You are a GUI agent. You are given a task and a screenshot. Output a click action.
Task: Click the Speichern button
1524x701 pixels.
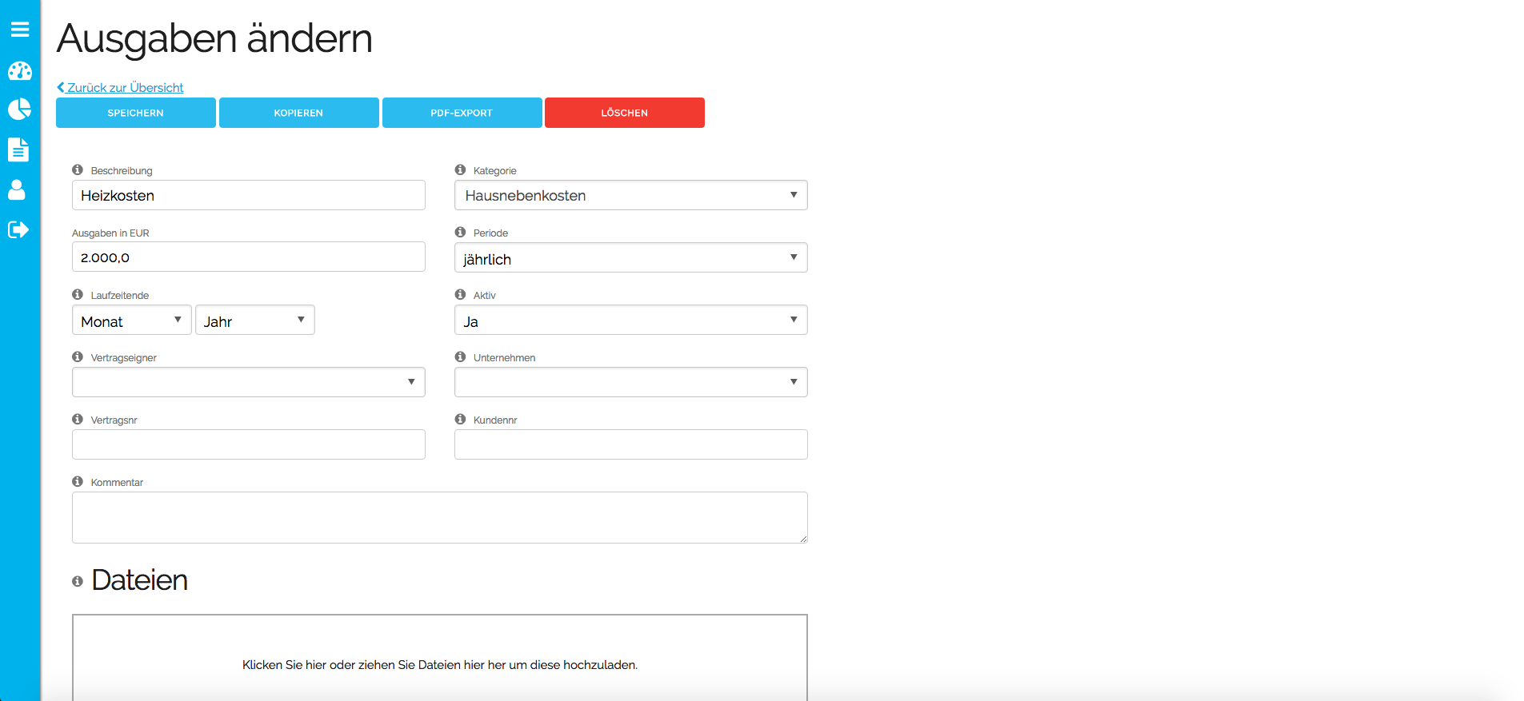pyautogui.click(x=136, y=113)
